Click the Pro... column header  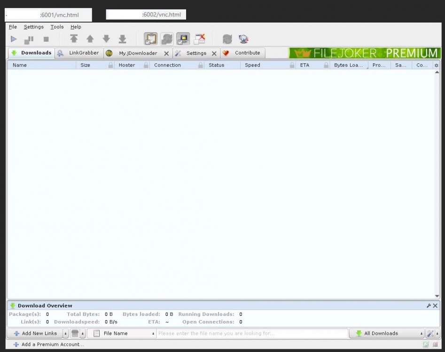click(379, 65)
